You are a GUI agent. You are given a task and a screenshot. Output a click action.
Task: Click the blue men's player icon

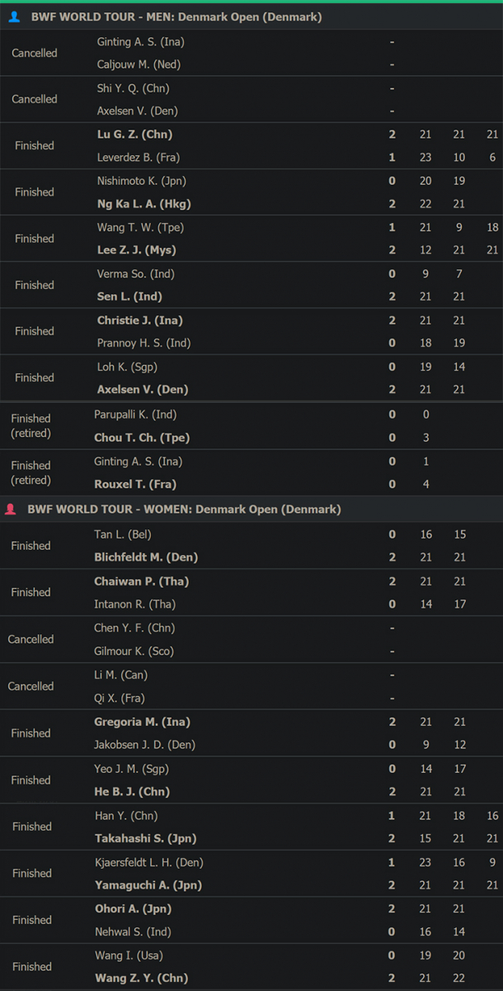pos(14,17)
